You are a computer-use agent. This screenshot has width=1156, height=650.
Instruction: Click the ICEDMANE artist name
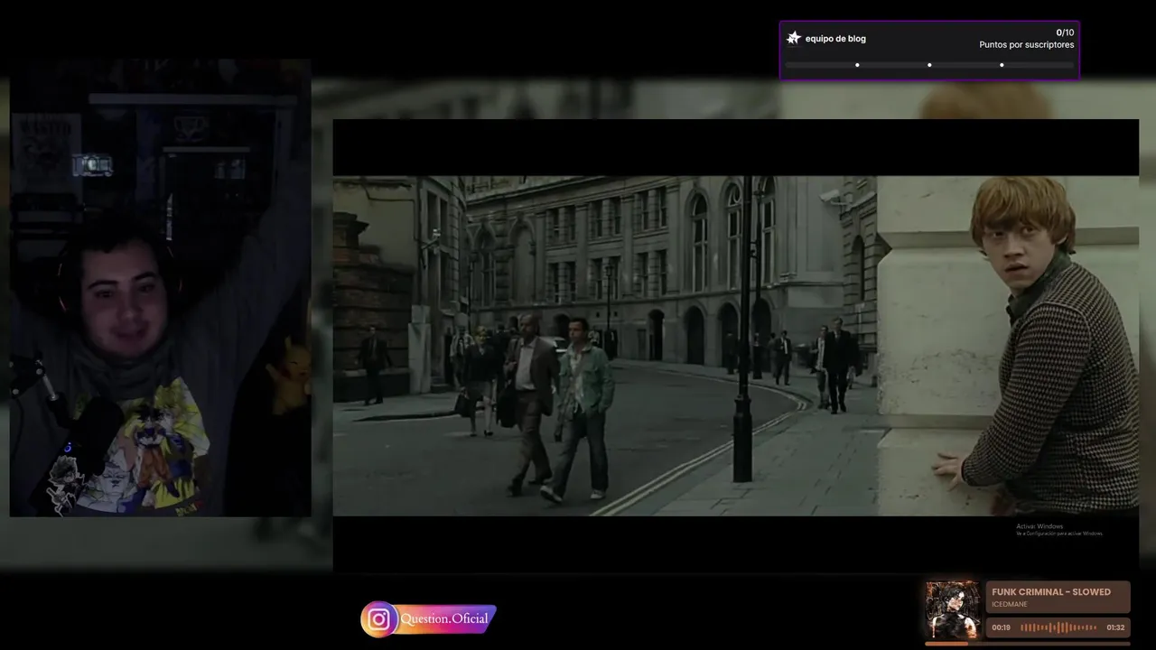[1009, 604]
